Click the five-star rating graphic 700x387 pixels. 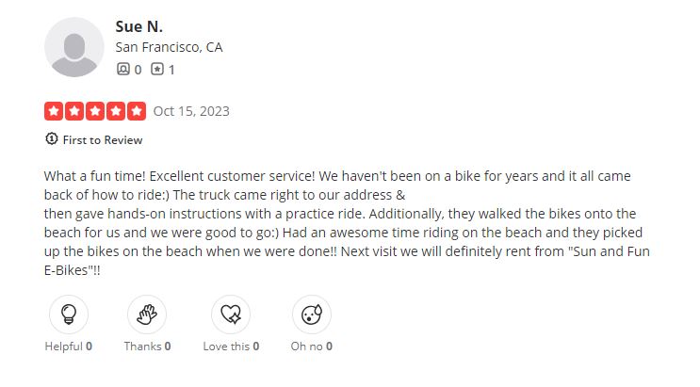(x=95, y=111)
